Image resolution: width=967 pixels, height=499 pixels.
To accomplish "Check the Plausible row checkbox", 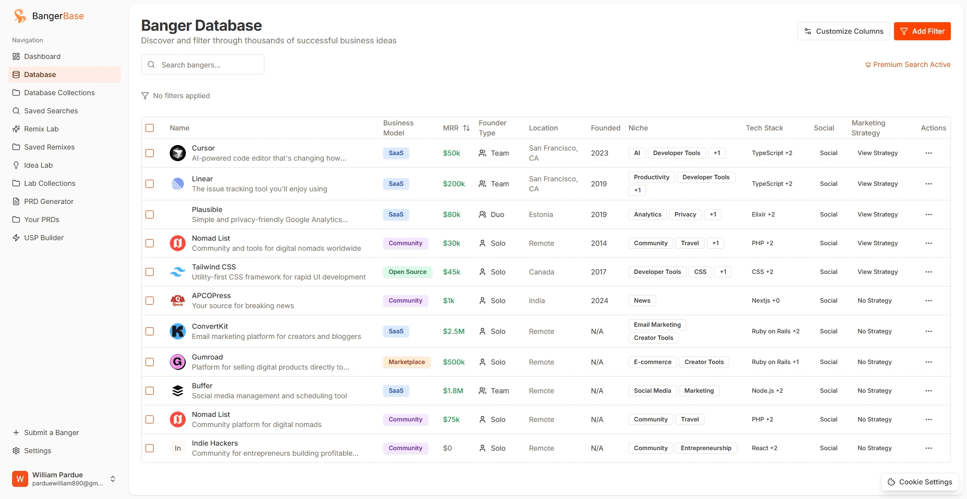I will point(150,215).
